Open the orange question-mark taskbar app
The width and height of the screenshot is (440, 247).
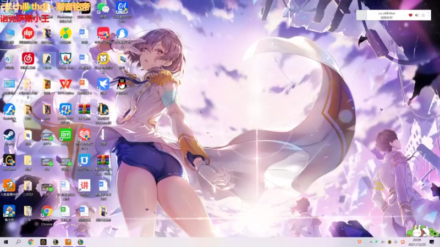68,242
